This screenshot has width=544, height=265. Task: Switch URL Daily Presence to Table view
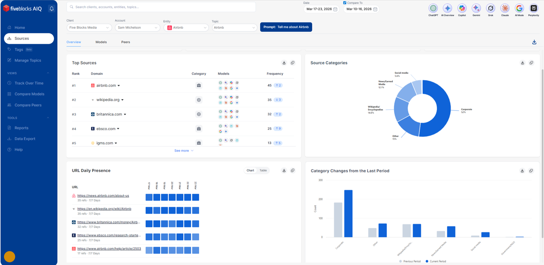click(263, 171)
